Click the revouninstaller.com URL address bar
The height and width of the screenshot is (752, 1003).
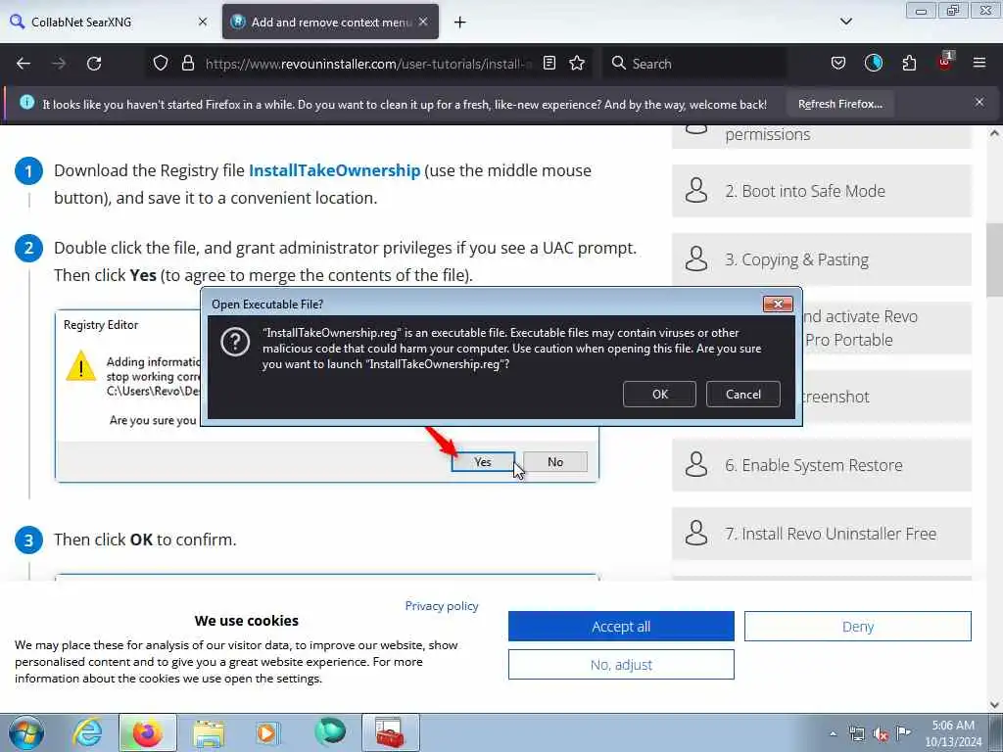click(x=368, y=64)
